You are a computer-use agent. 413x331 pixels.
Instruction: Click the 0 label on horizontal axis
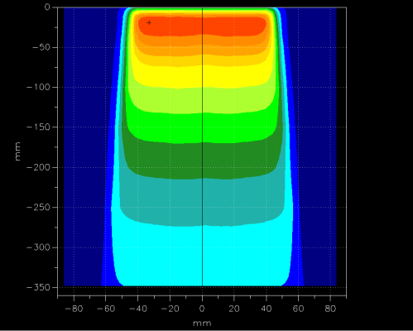pos(202,309)
